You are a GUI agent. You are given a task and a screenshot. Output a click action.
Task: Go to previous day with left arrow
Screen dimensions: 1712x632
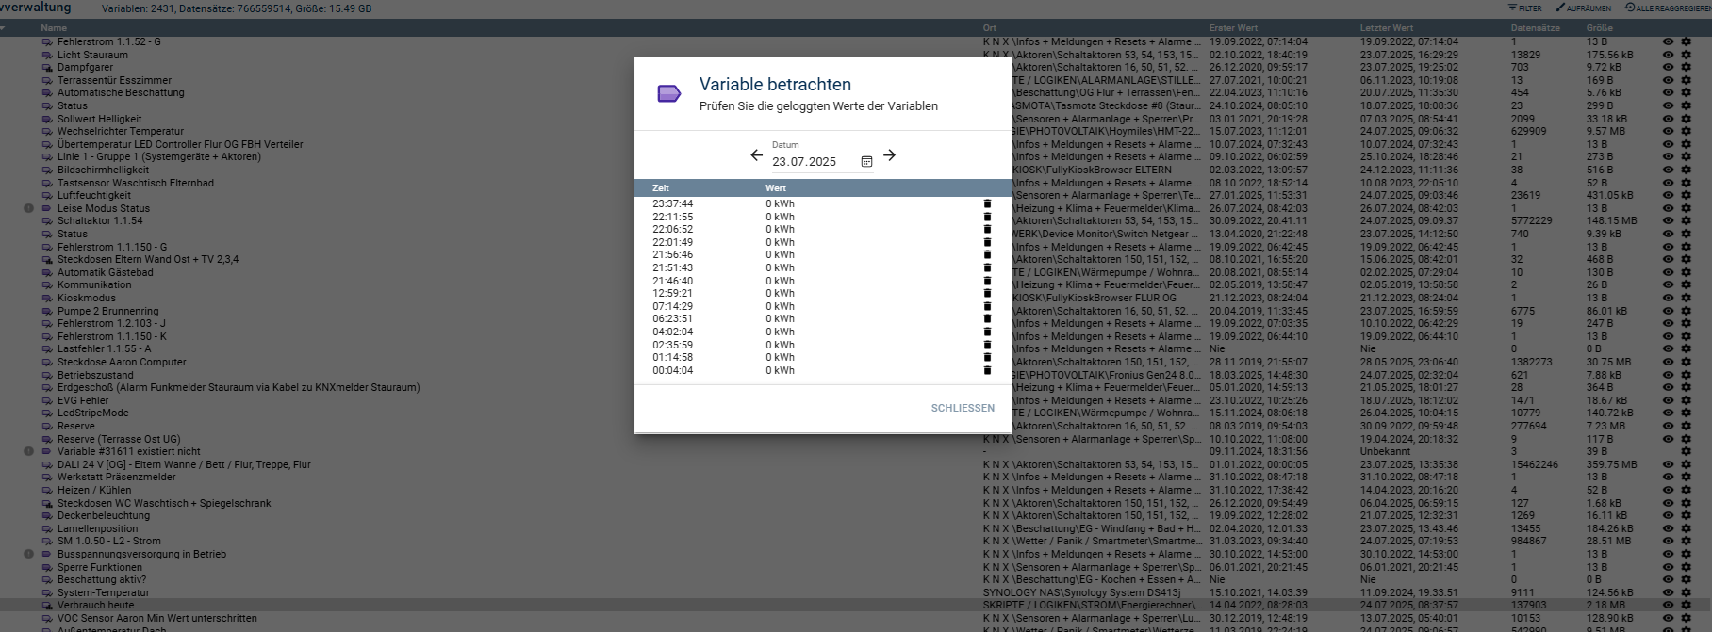click(756, 155)
